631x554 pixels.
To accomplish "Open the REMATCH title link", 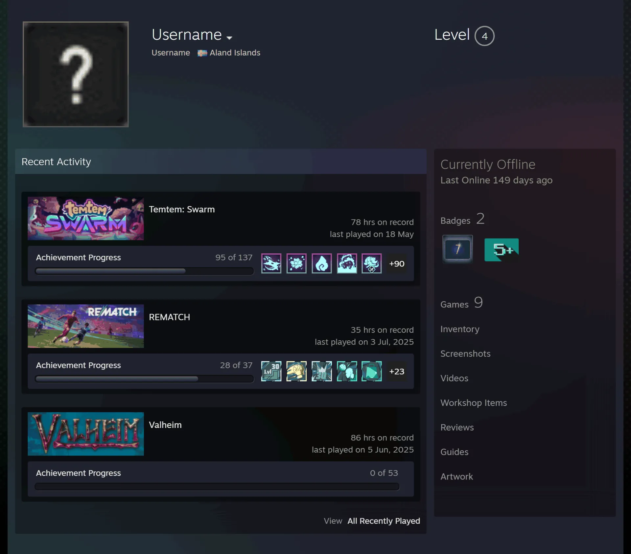I will 170,317.
